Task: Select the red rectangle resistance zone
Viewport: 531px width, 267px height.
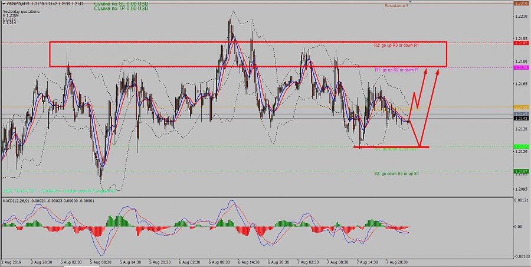Action: point(248,42)
